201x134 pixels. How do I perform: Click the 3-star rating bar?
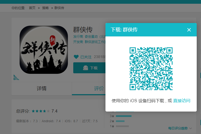click(123, 116)
